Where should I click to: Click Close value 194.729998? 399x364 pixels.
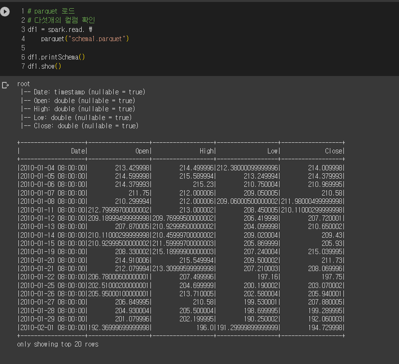325,328
